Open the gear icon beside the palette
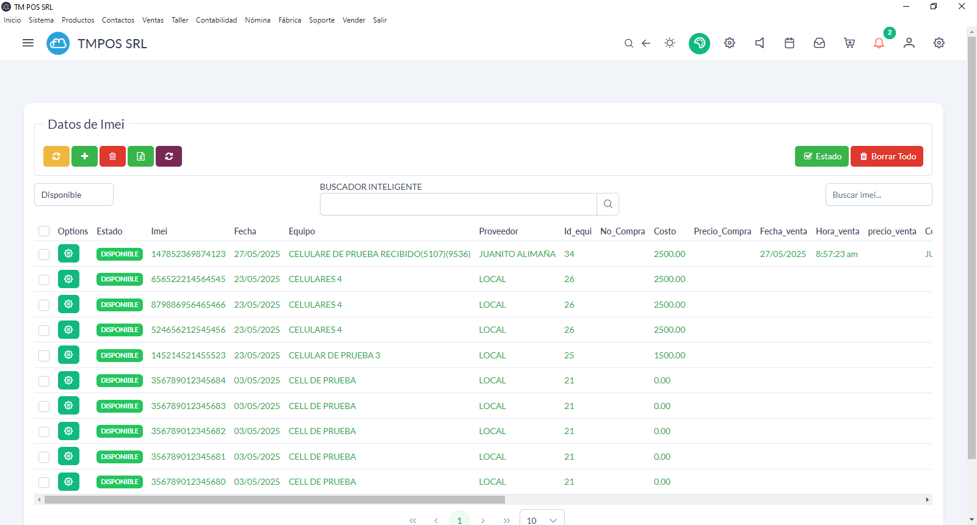 point(730,43)
